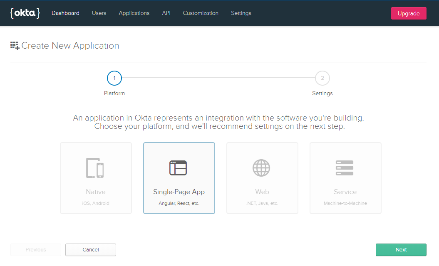This screenshot has width=439, height=266.
Task: Open the Dashboard menu
Action: 65,13
